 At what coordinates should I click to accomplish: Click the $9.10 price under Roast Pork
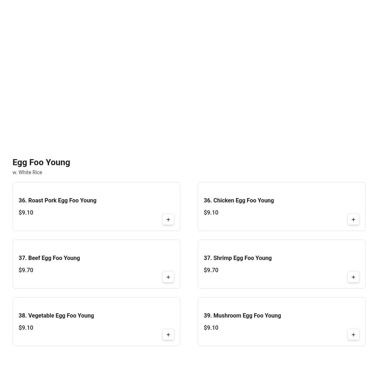(x=26, y=213)
